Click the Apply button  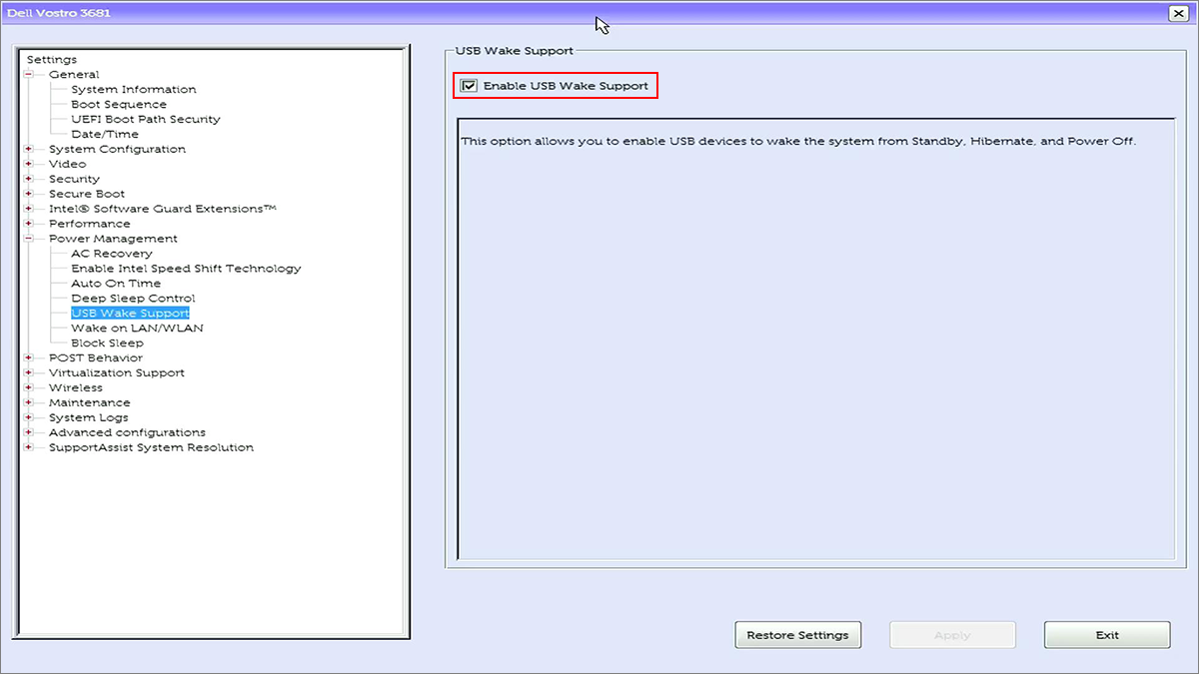pos(952,635)
